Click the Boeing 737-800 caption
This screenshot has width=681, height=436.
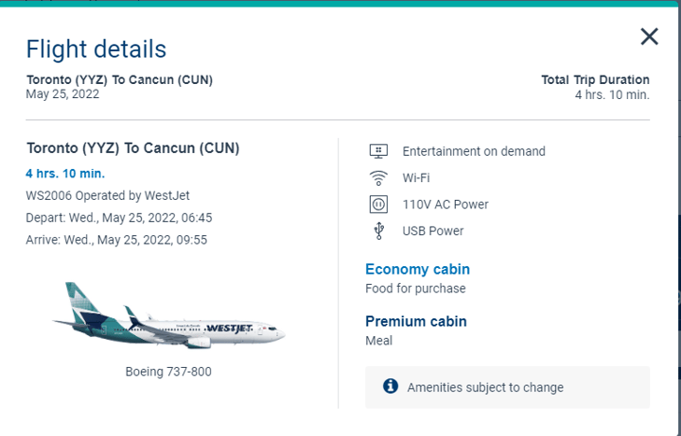(x=168, y=372)
